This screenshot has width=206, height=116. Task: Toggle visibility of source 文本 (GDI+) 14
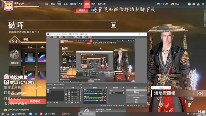click(78, 92)
